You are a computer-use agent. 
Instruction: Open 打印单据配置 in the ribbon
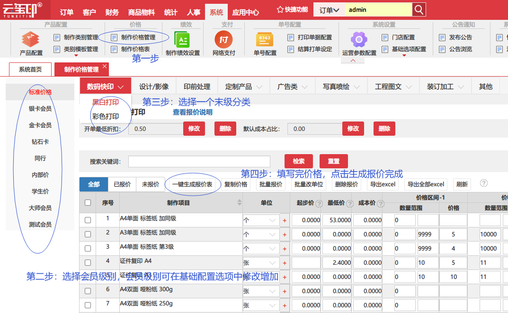pos(310,37)
